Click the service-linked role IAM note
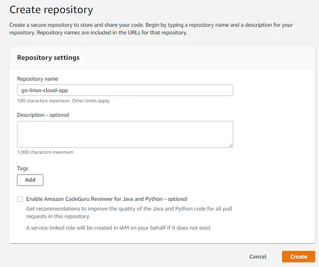This screenshot has width=319, height=267. 119,228
